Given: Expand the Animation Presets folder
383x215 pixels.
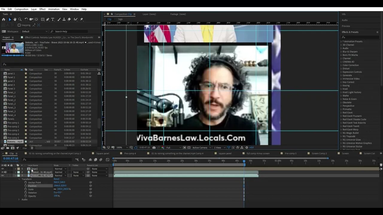Looking at the screenshot, I should 341,42.
